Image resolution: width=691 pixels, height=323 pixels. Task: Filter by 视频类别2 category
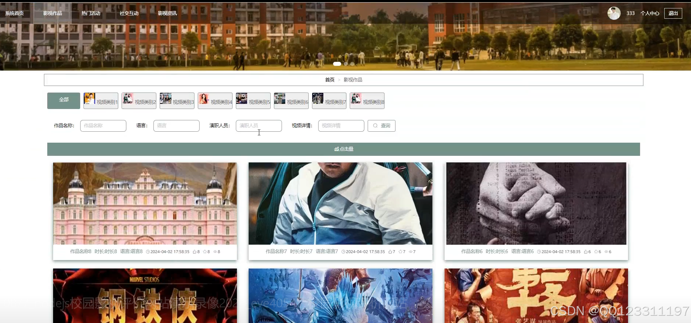coord(139,101)
